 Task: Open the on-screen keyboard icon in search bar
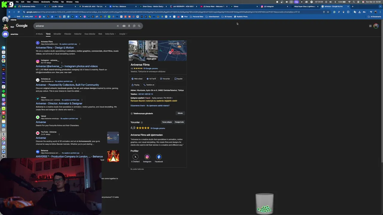tap(124, 26)
